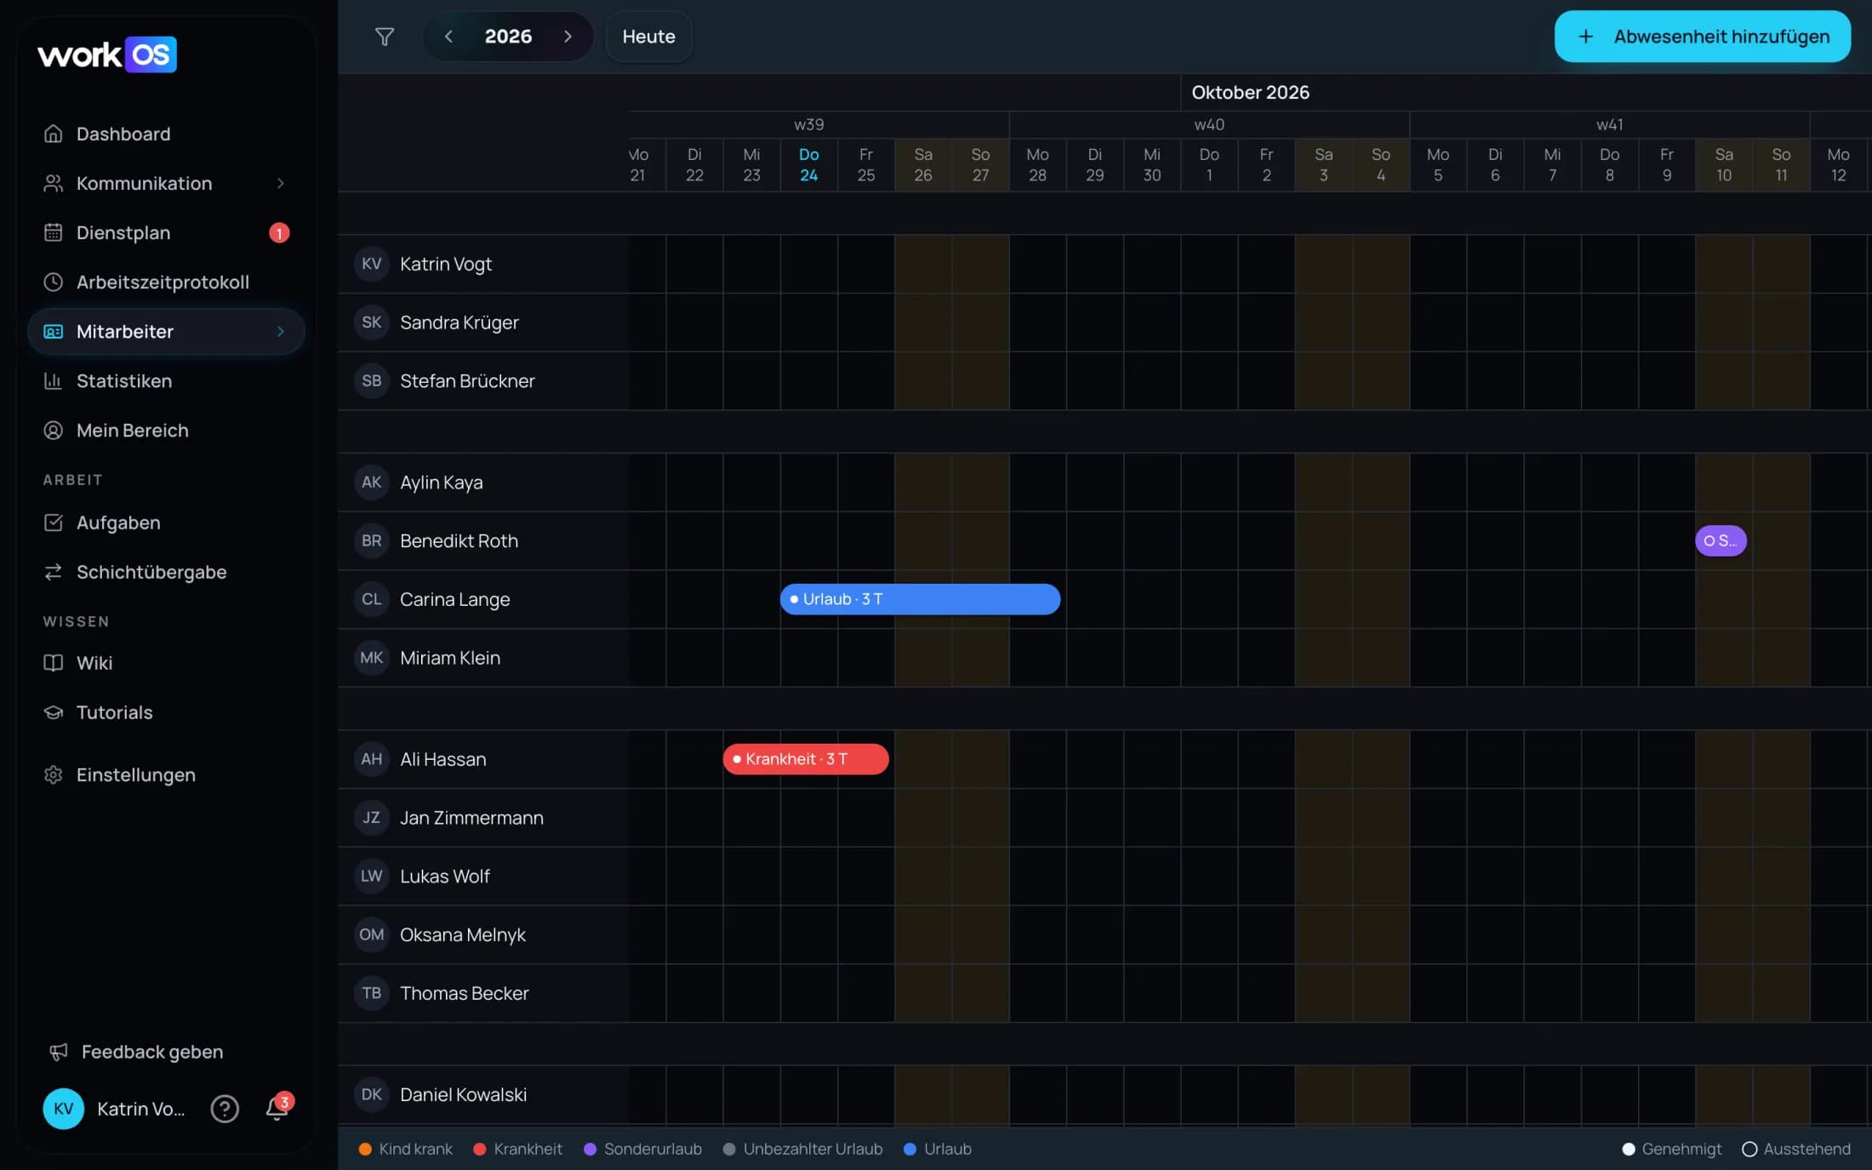Click Katrin Vogt employee row name
This screenshot has height=1170, width=1872.
pyautogui.click(x=446, y=264)
